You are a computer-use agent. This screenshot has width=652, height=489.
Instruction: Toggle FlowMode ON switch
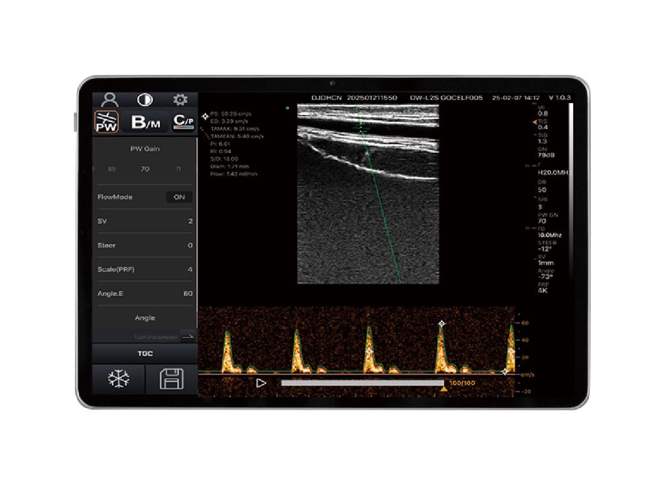(179, 197)
